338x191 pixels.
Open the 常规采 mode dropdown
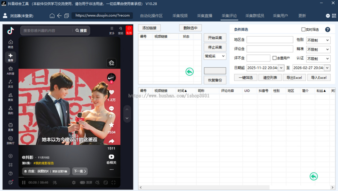click(x=215, y=56)
